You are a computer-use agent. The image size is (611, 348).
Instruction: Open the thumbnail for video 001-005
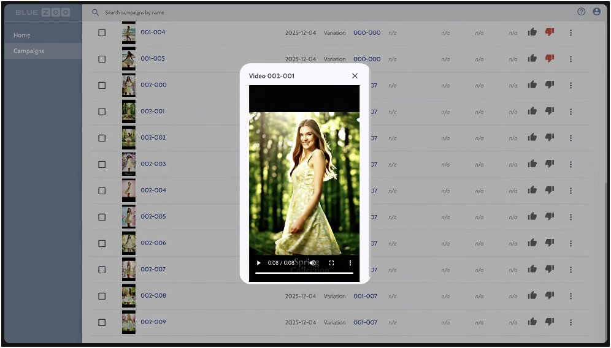pyautogui.click(x=129, y=58)
